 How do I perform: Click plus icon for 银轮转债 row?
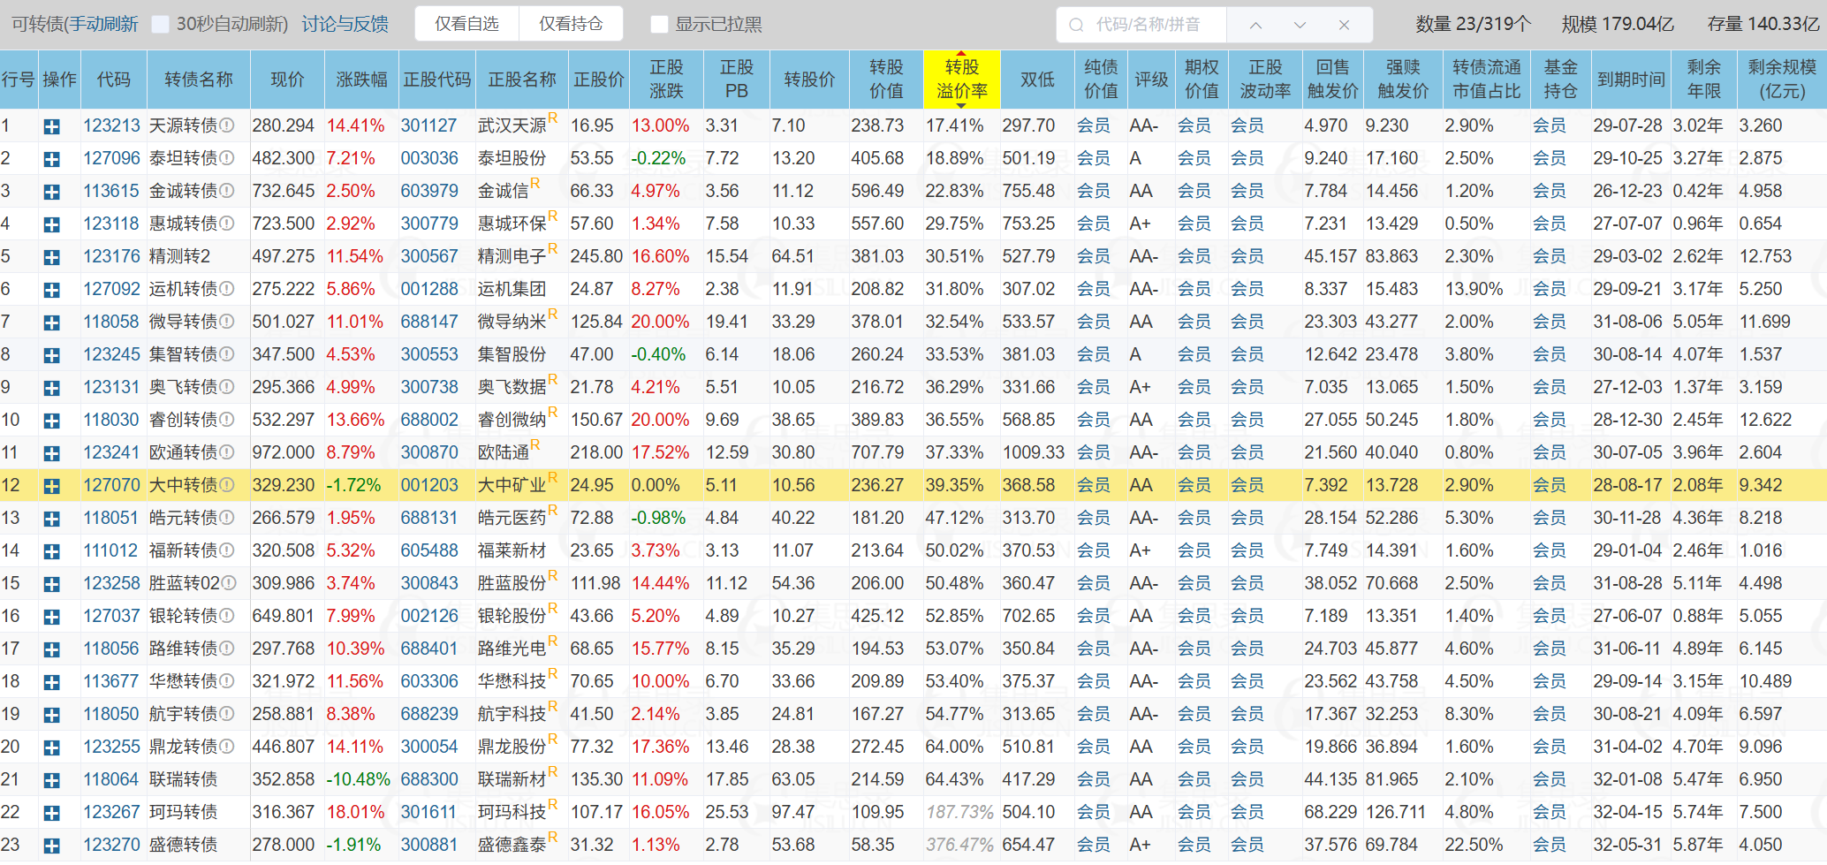point(52,618)
